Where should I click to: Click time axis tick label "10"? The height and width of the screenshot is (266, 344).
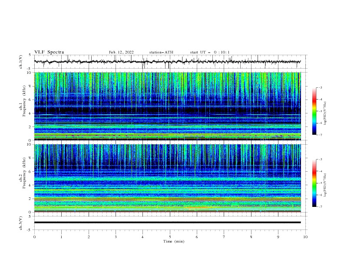(305, 237)
